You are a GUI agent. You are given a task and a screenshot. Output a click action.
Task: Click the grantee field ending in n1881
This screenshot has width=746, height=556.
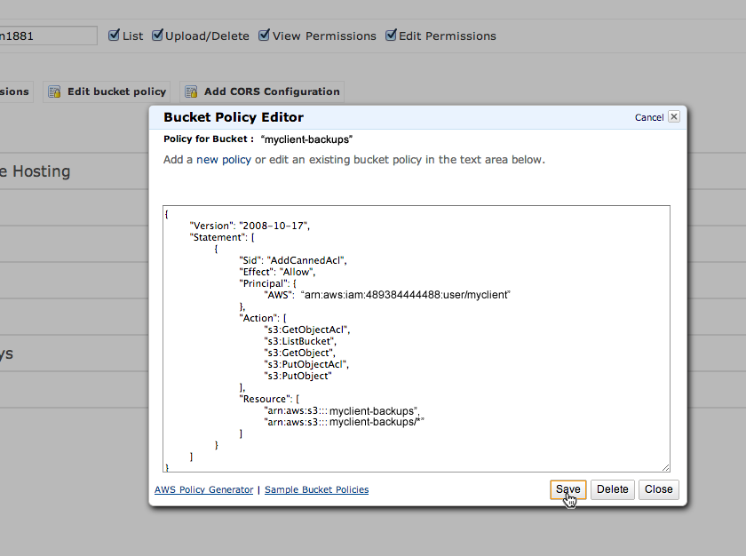point(48,36)
